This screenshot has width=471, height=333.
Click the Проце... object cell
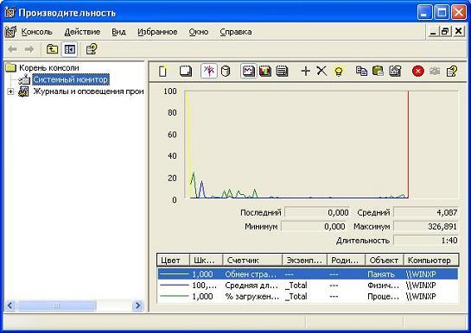pyautogui.click(x=384, y=296)
